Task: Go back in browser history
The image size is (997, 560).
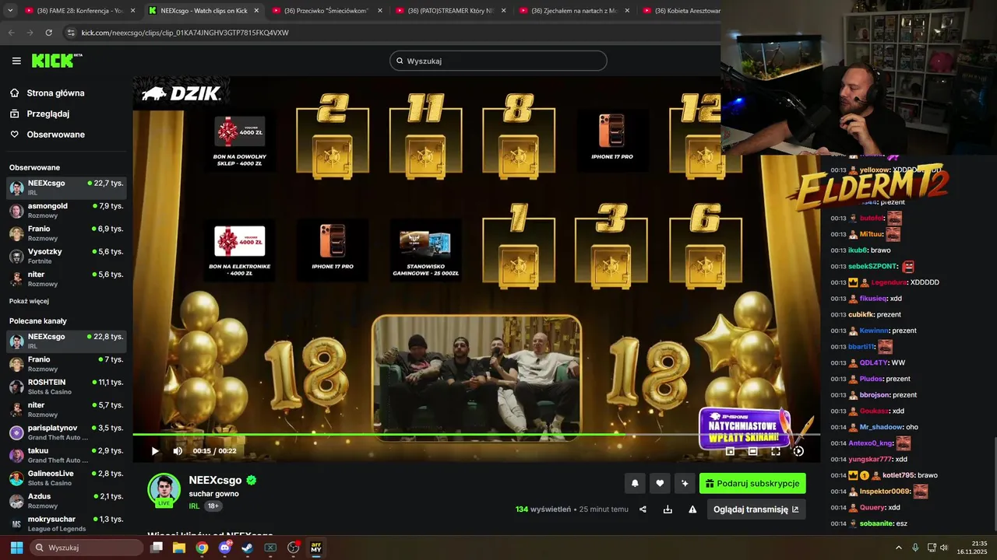Action: 11,33
